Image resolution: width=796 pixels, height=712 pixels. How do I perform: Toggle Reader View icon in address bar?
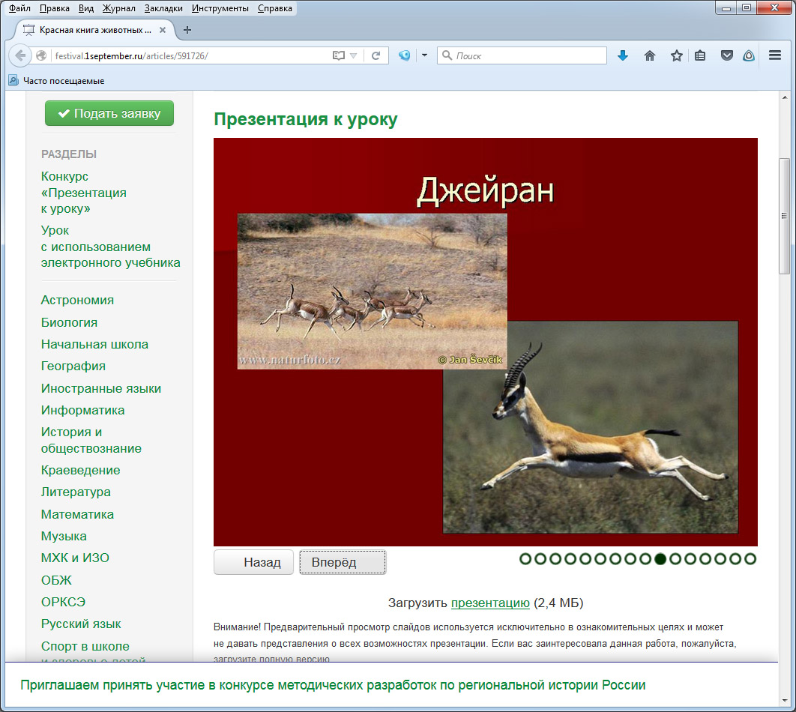[x=339, y=55]
